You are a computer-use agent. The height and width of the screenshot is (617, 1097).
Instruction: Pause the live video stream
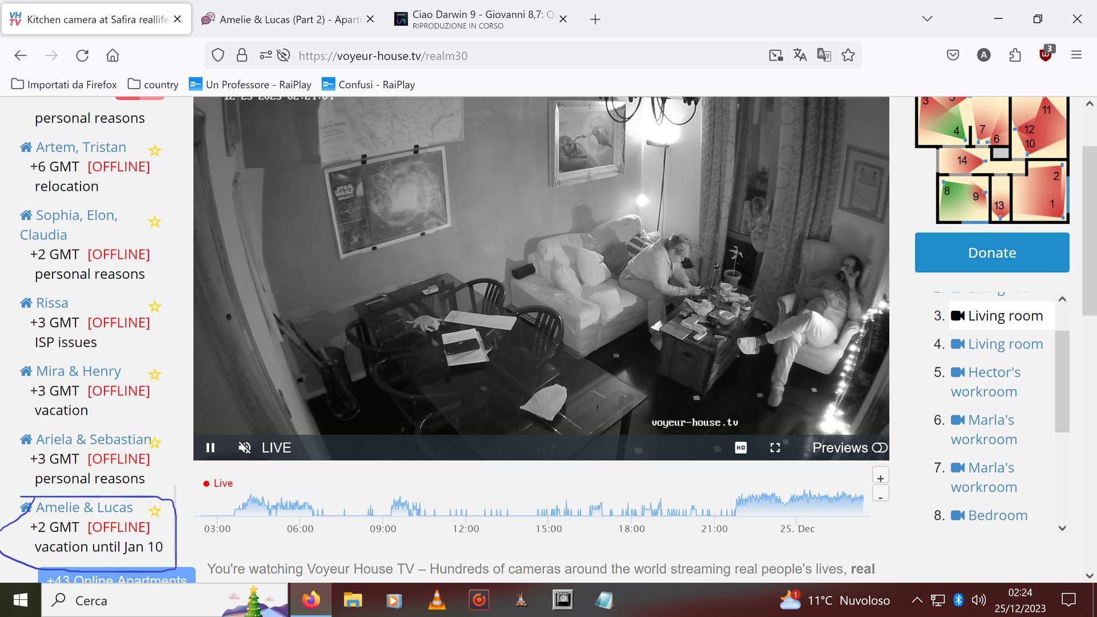pyautogui.click(x=210, y=447)
